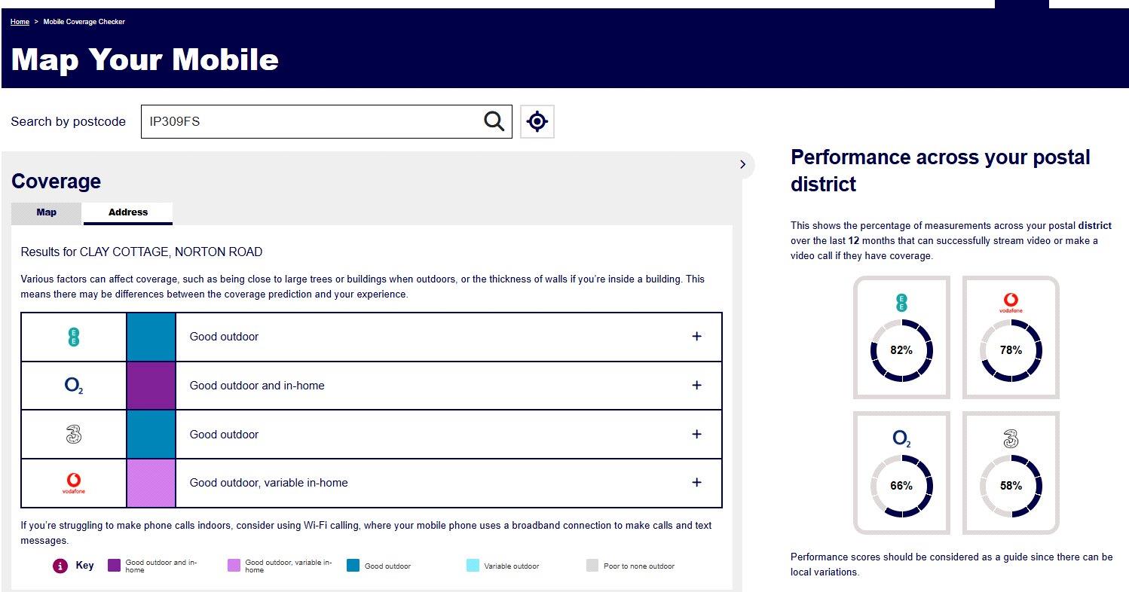Click 'Good outdoor, variable in-home' Vodafone text
The width and height of the screenshot is (1129, 592).
click(269, 483)
